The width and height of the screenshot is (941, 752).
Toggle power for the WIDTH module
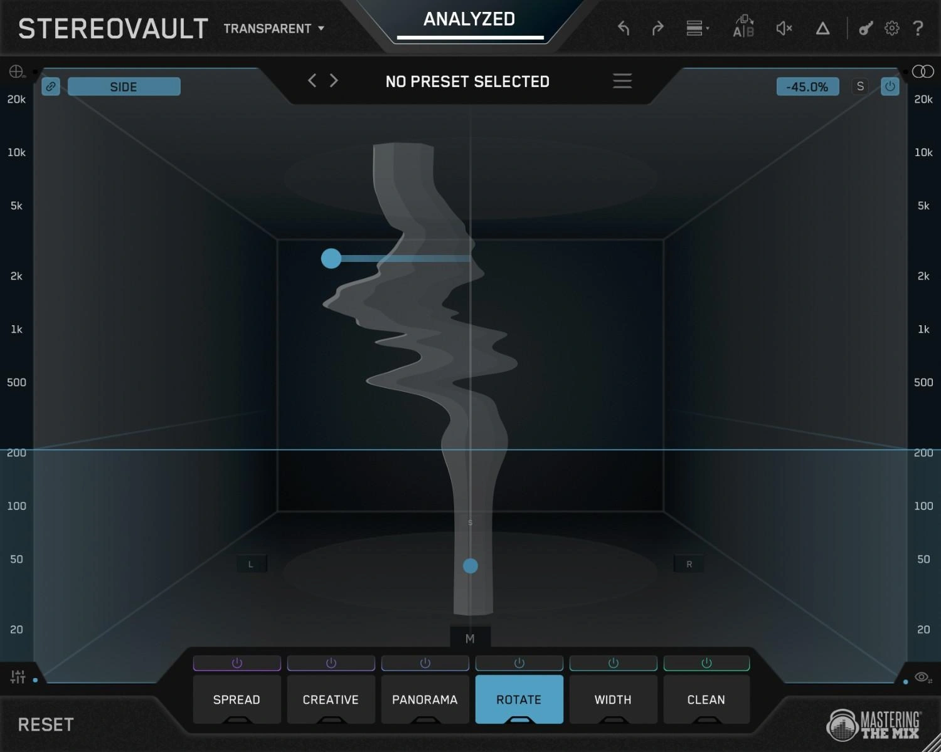614,663
